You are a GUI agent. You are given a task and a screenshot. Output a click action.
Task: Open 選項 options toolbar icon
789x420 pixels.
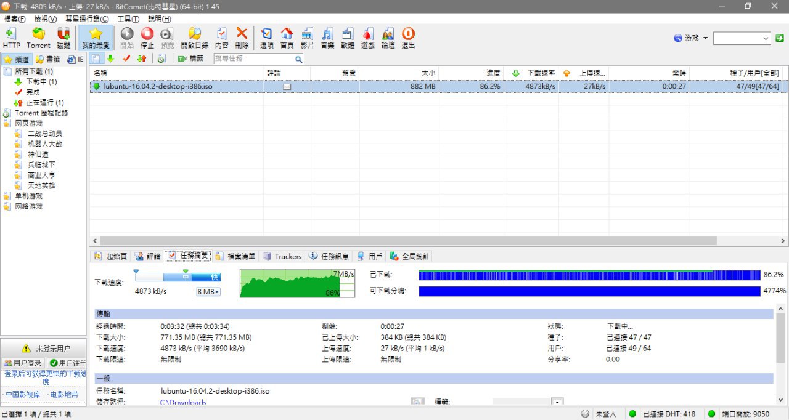267,38
